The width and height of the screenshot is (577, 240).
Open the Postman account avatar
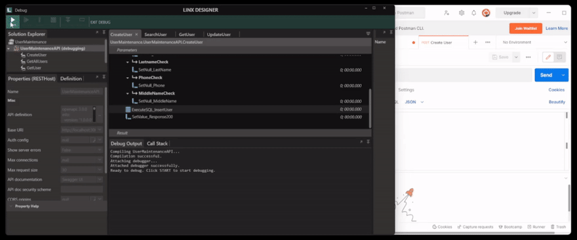486,13
